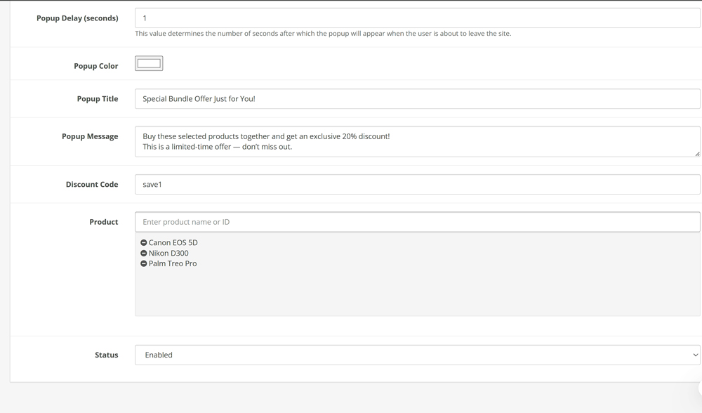Click the Popup Title label
702x413 pixels.
click(98, 99)
